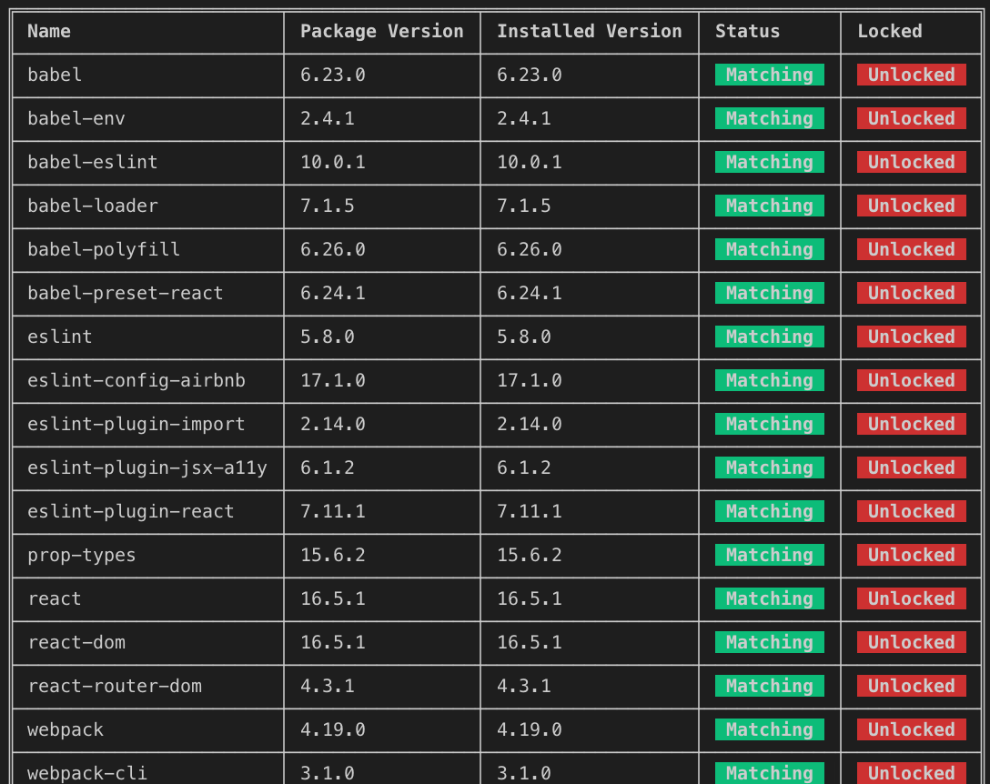Image resolution: width=990 pixels, height=784 pixels.
Task: Click the Matching badge for webpack row
Action: tap(770, 729)
